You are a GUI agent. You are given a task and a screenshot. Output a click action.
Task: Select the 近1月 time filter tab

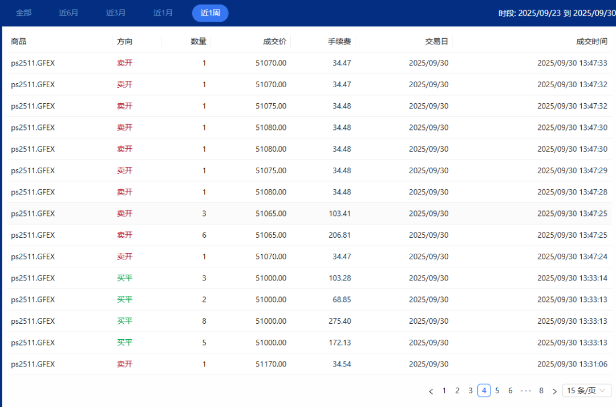click(163, 13)
